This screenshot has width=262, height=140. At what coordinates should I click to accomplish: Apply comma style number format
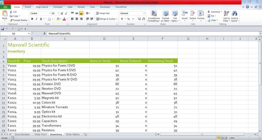click(x=133, y=19)
